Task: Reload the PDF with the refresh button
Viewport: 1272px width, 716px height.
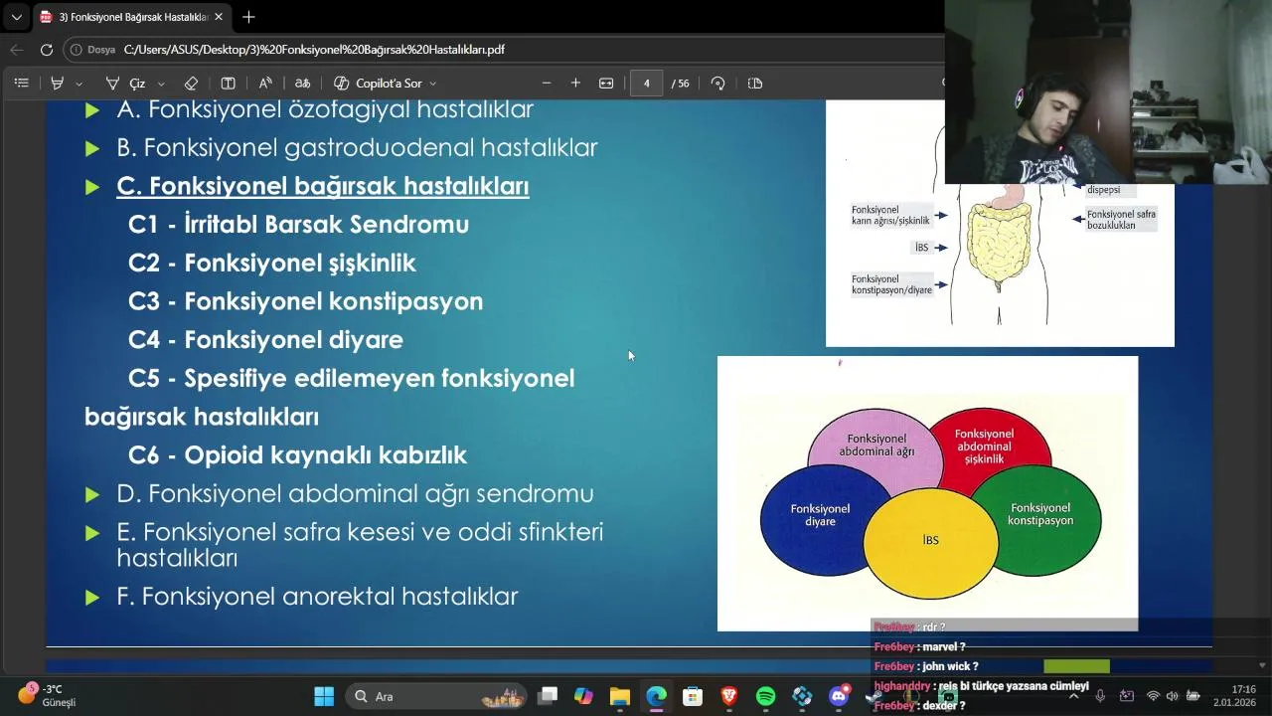Action: 47,50
